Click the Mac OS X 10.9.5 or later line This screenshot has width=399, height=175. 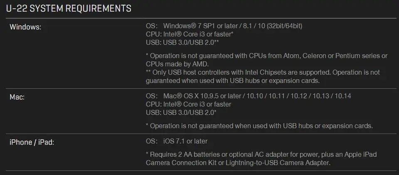pyautogui.click(x=249, y=96)
